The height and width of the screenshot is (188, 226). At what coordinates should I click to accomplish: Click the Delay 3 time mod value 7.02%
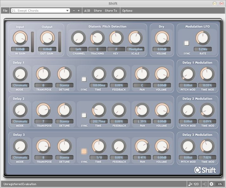(x=207, y=157)
